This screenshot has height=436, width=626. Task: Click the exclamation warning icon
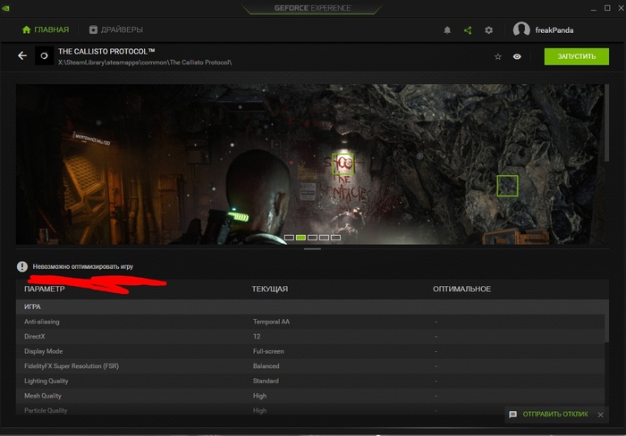pos(22,266)
